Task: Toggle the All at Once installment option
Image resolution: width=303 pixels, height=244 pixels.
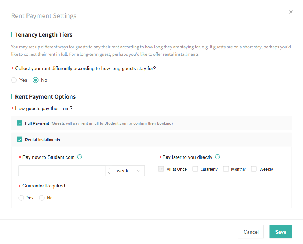Action: [x=161, y=169]
